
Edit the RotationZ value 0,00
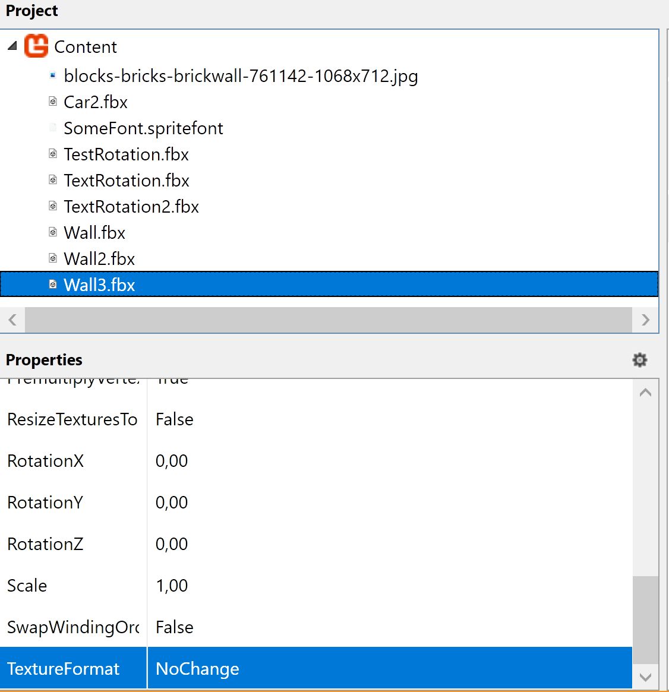pos(172,544)
